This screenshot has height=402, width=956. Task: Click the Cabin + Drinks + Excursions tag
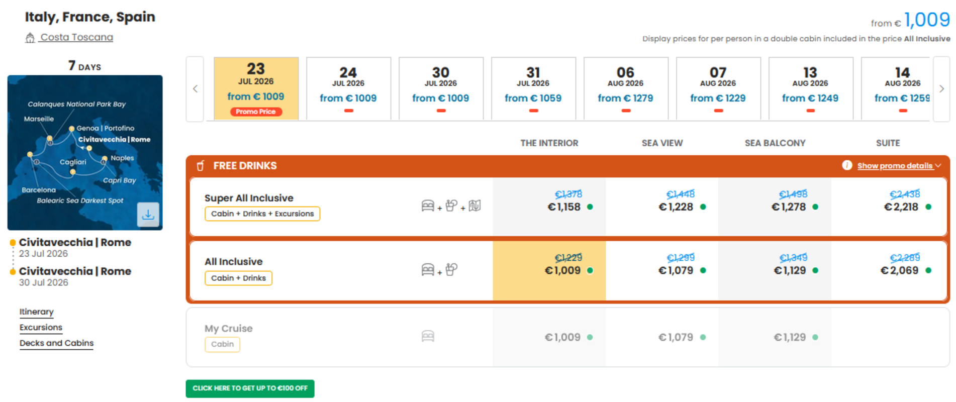262,214
